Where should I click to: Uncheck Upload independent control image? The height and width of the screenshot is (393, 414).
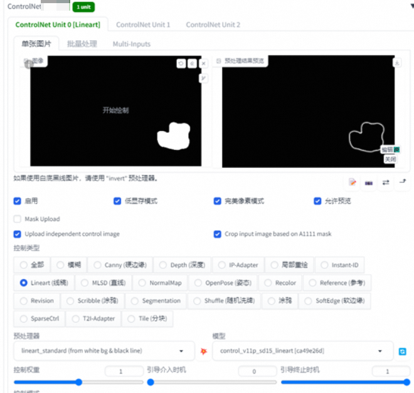17,234
